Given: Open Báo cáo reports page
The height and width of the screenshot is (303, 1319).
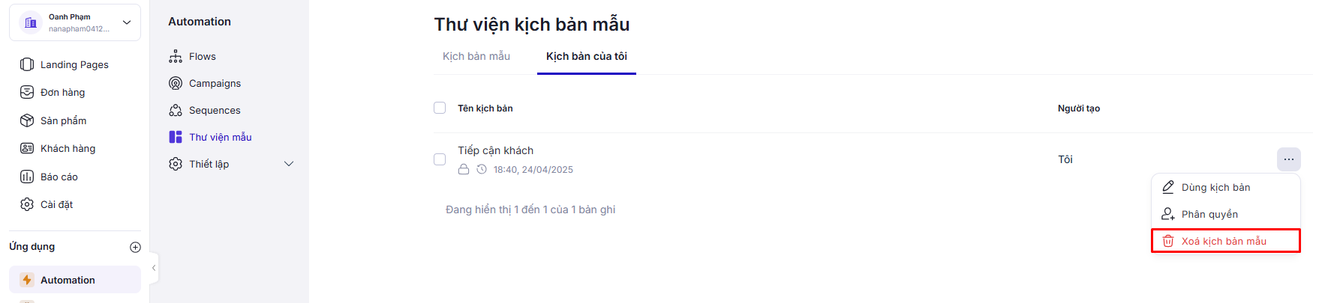Looking at the screenshot, I should [59, 177].
